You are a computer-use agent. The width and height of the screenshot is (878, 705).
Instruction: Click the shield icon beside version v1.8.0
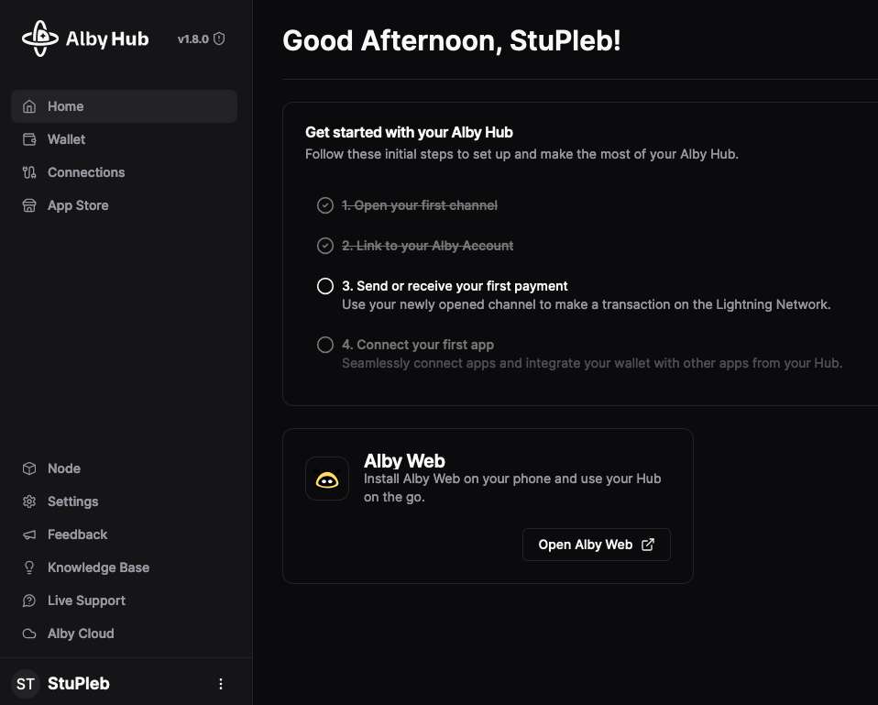coord(219,39)
